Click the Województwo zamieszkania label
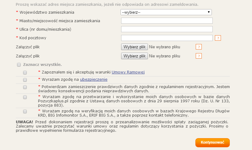Viewport: 252px width, 150px height. (x=47, y=12)
